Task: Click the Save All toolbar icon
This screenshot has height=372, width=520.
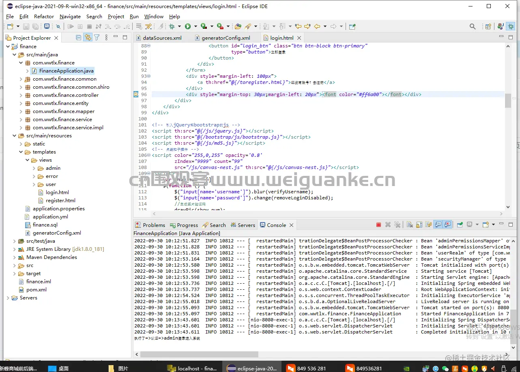Action: [36, 26]
